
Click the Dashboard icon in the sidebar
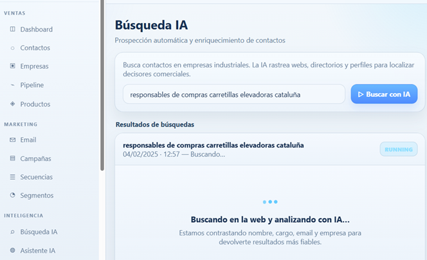pos(13,30)
